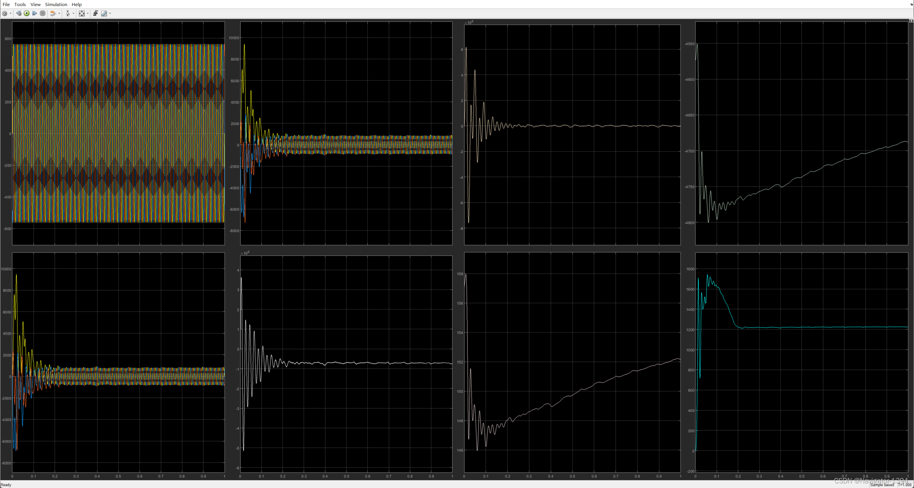Open the Measurements dropdown arrow
The width and height of the screenshot is (914, 488).
[x=110, y=14]
